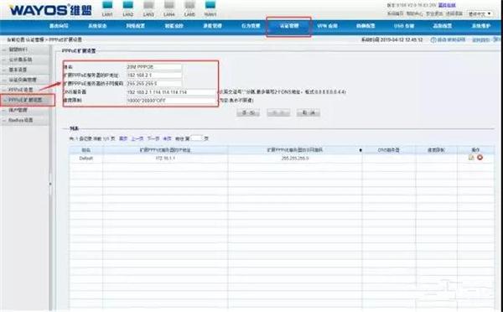503x312 pixels.
Task: Click the edit icon in Default row
Action: (x=471, y=158)
